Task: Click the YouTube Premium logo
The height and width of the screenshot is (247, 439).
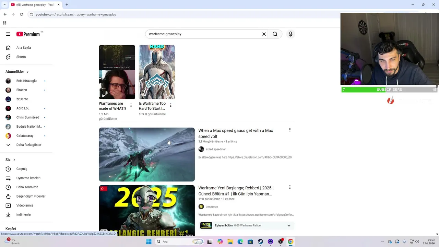Action: (x=29, y=34)
